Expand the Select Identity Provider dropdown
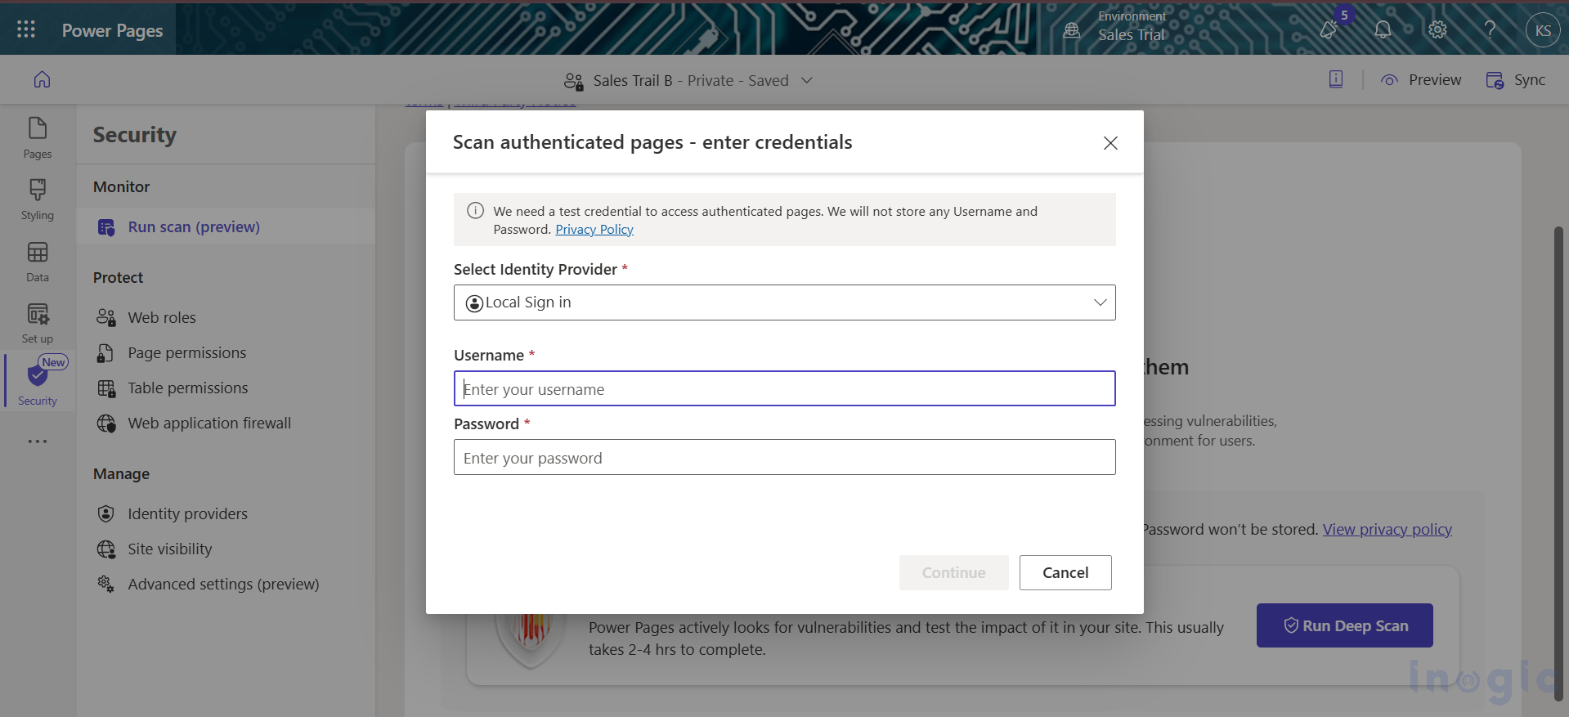 [x=785, y=302]
